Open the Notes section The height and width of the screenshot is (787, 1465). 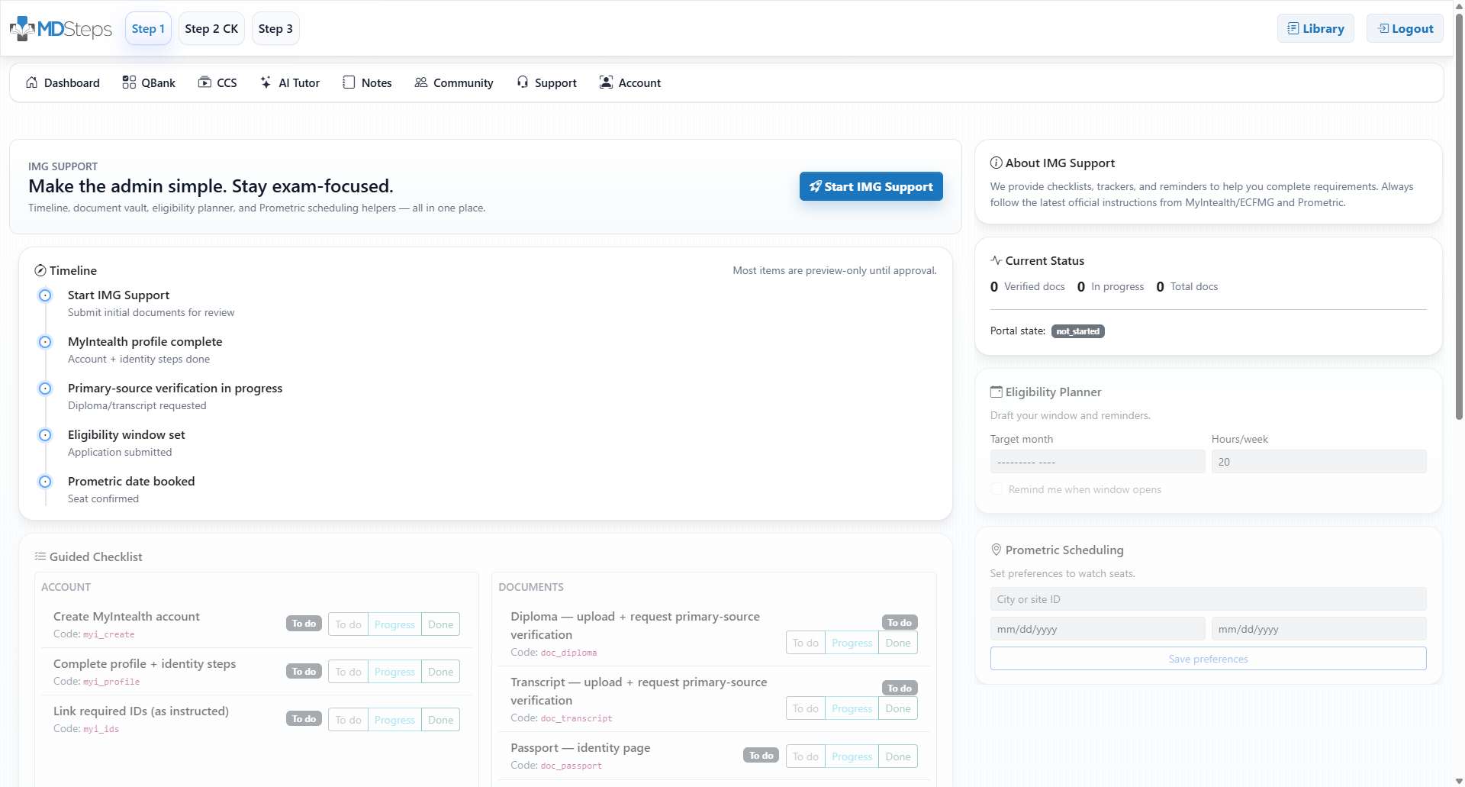367,82
